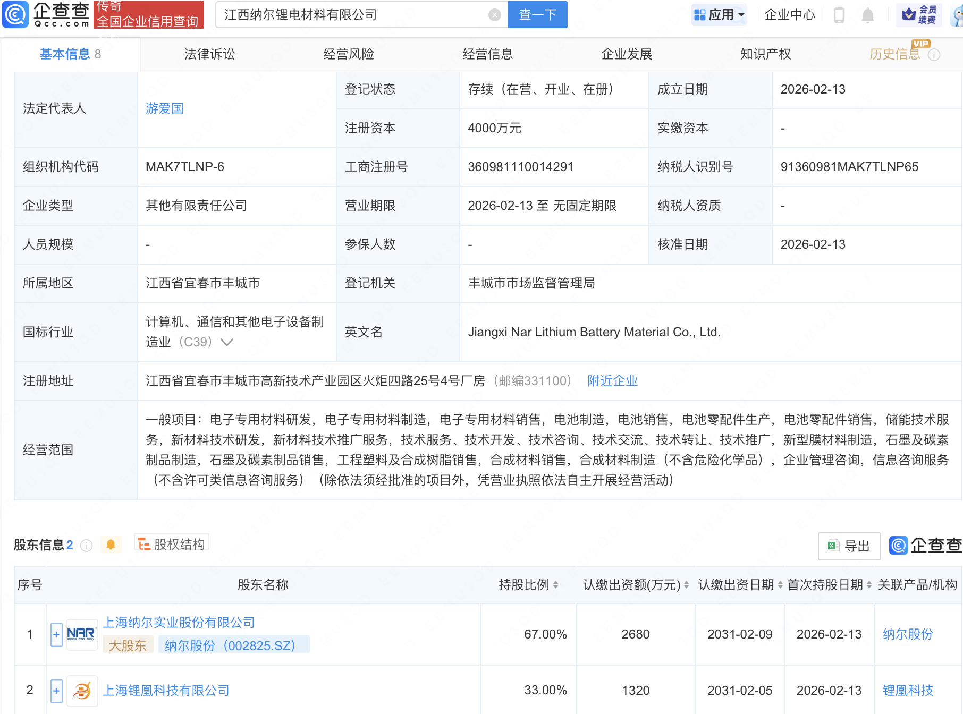963x714 pixels.
Task: Open the notifications bell in header
Action: [x=867, y=15]
